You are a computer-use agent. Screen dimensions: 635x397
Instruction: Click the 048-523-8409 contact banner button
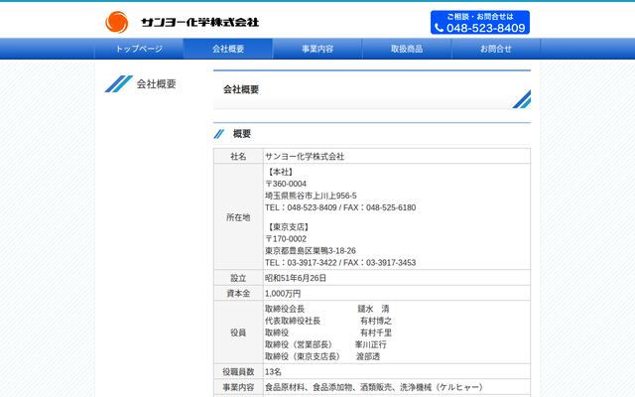pos(480,22)
